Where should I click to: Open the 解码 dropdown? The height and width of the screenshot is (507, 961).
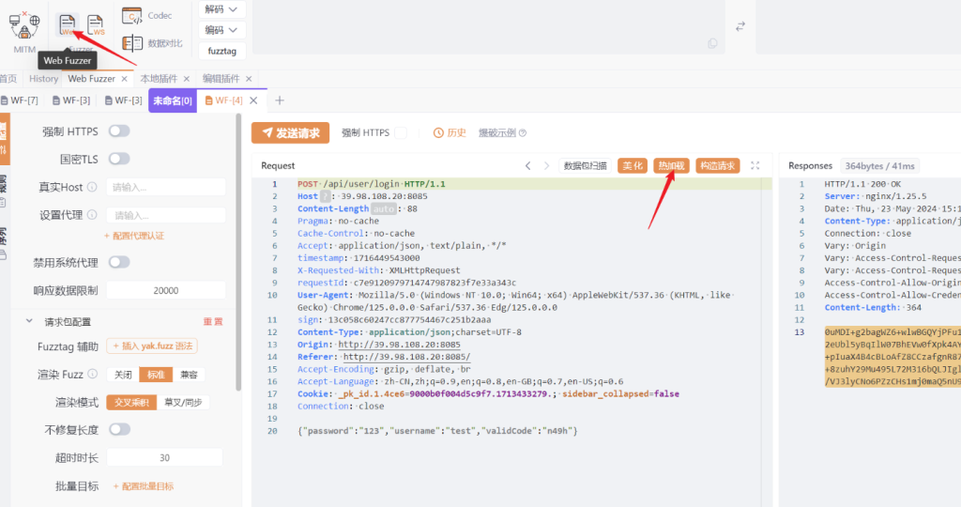pos(223,9)
